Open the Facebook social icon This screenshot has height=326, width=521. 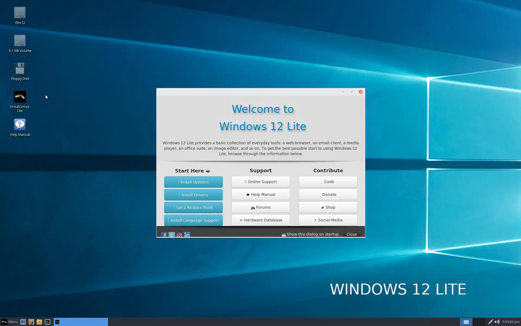tap(164, 235)
